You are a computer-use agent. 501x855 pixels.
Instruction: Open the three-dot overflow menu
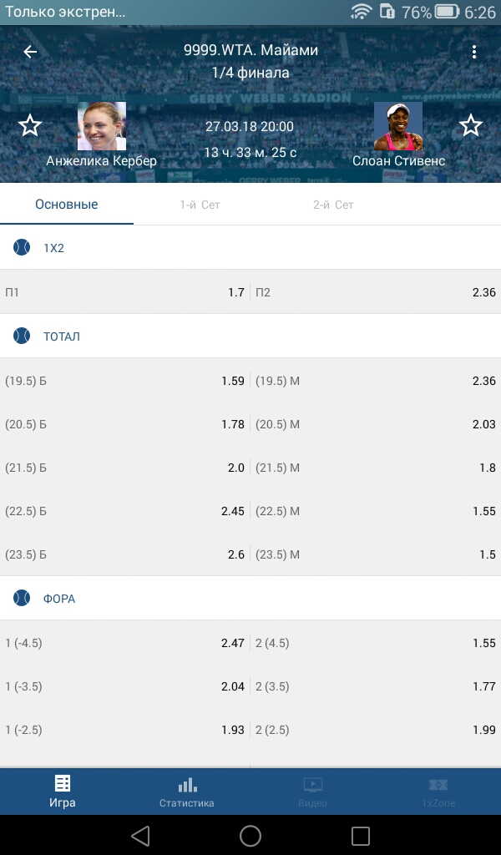[x=474, y=52]
